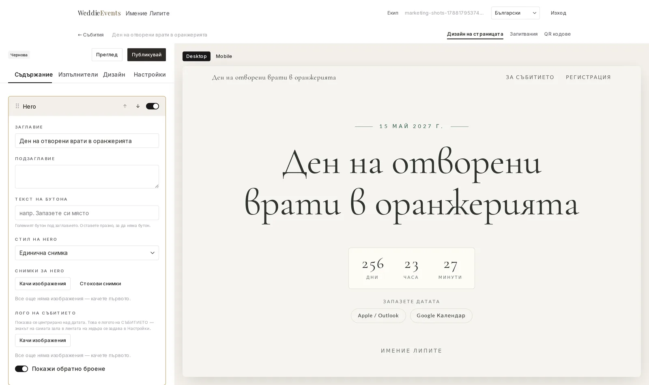Click Apple / Outlook calendar button
This screenshot has width=649, height=385.
pyautogui.click(x=378, y=316)
